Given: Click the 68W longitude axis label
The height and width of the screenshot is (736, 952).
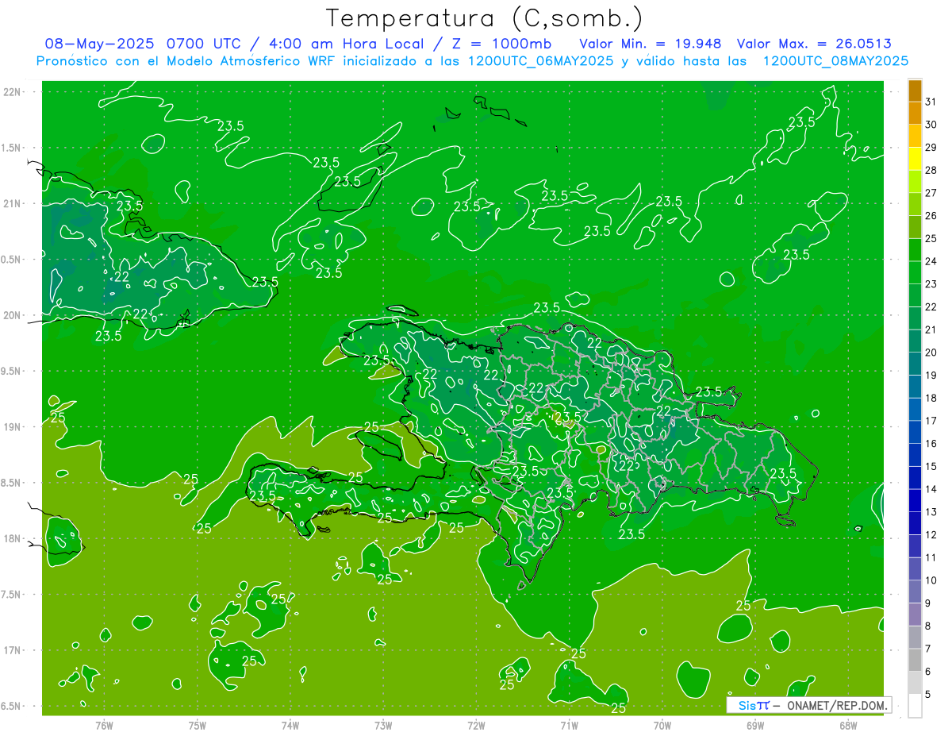Looking at the screenshot, I should click(848, 726).
